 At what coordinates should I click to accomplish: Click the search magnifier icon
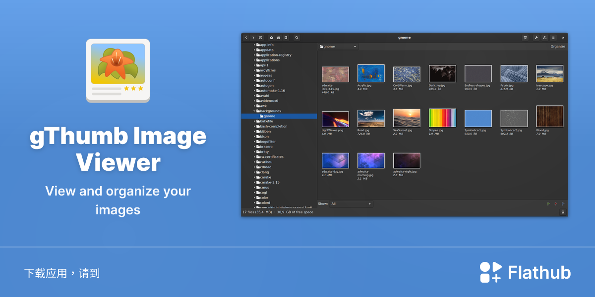click(x=297, y=38)
